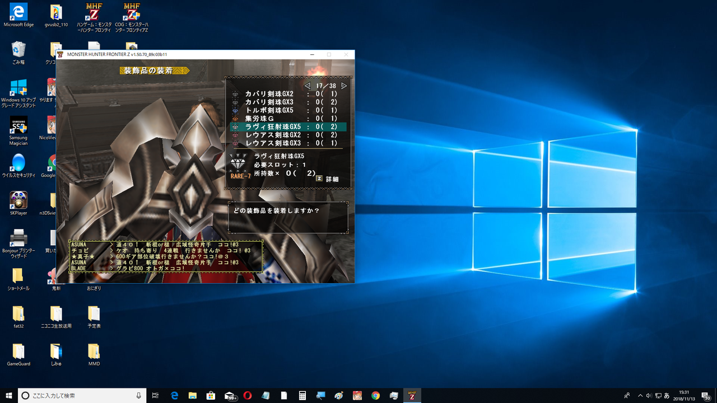The height and width of the screenshot is (403, 717).
Task: Close the Monster Hunter Frontier Z window
Action: point(346,54)
